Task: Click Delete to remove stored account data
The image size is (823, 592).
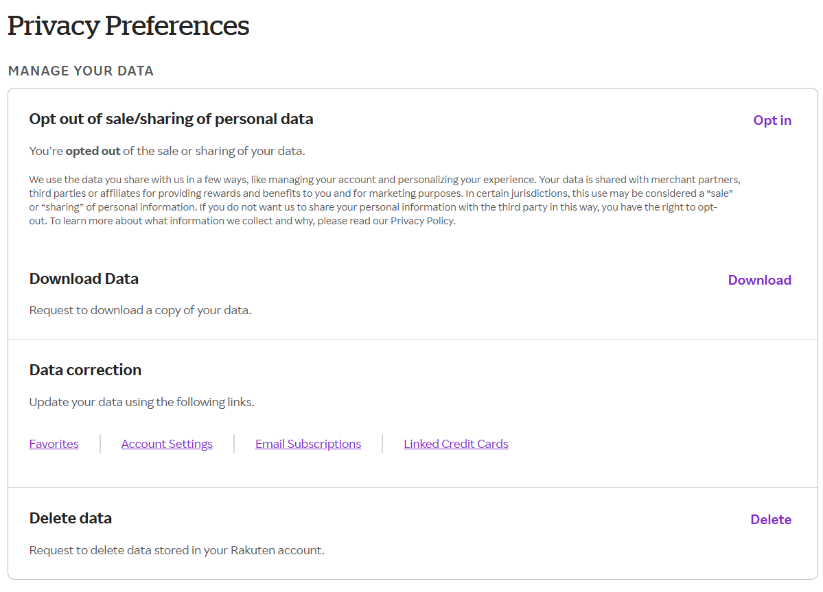Action: [x=770, y=519]
